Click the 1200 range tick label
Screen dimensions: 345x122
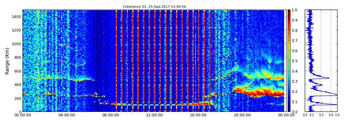pos(16,30)
